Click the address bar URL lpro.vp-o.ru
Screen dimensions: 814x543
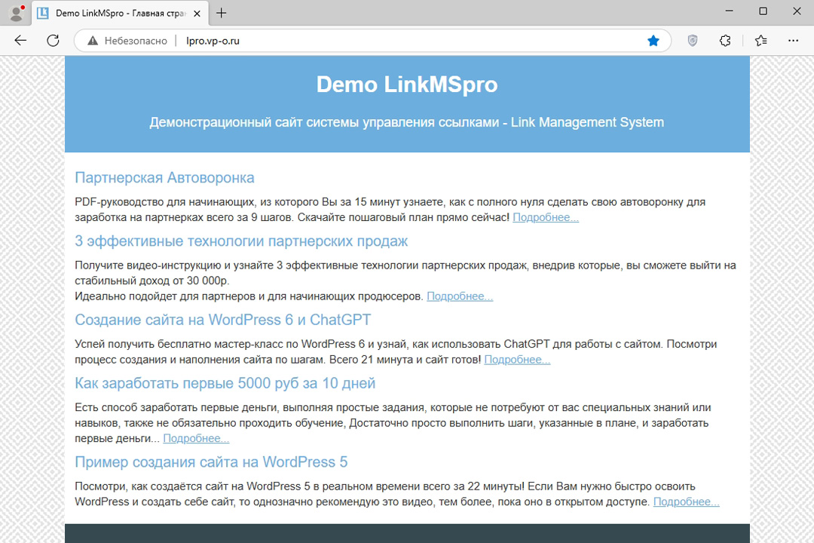click(x=213, y=41)
